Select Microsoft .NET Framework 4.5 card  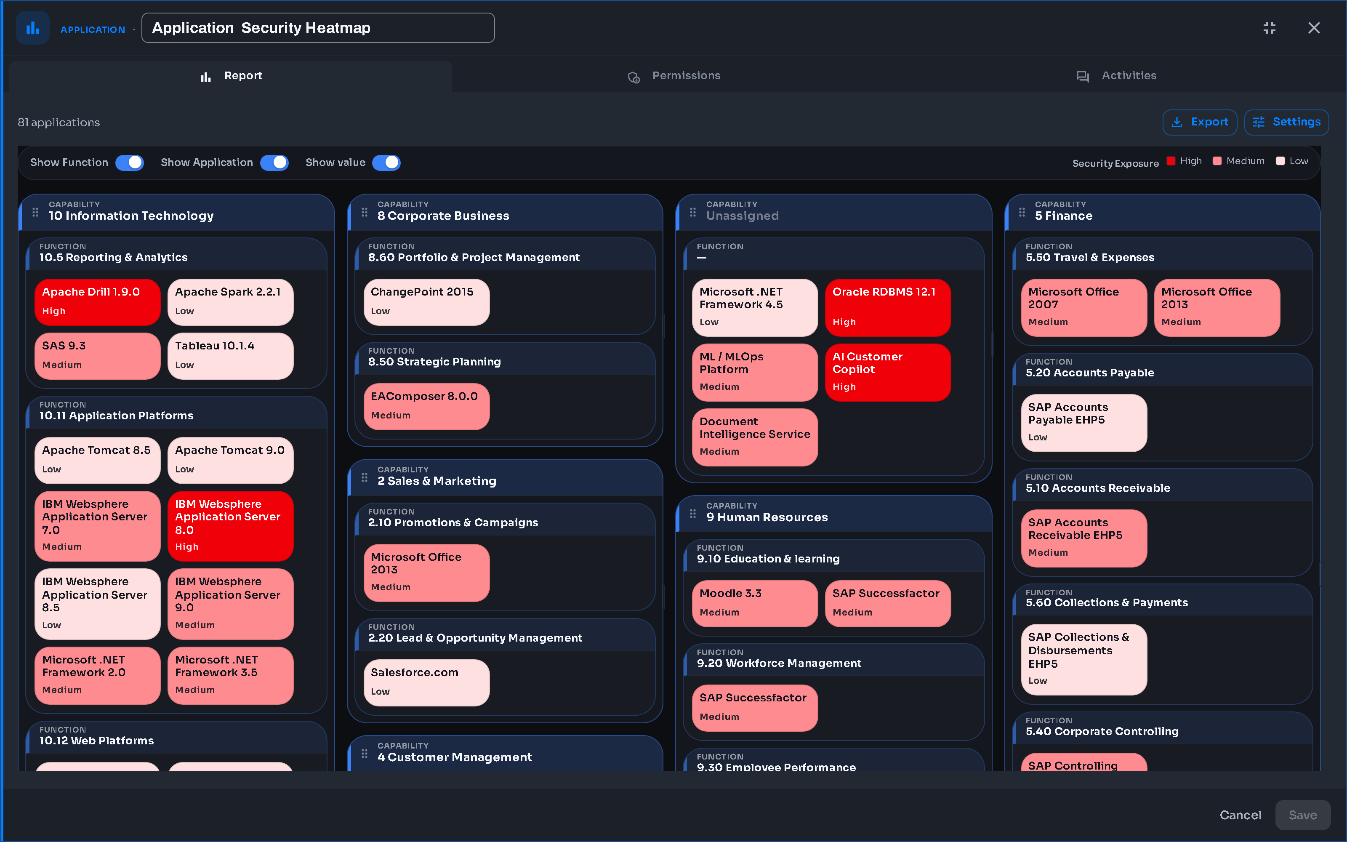(x=755, y=307)
